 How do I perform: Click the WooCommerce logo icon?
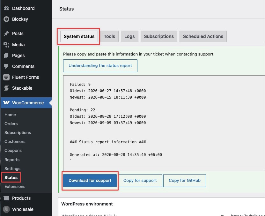[x=6, y=103]
